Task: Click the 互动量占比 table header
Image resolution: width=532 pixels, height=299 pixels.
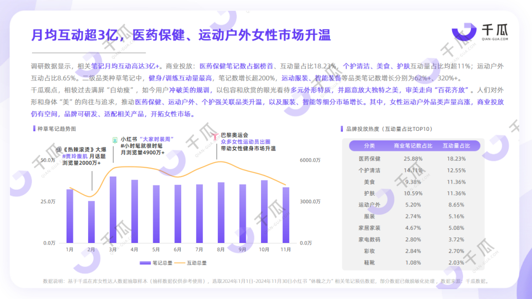Action: click(x=456, y=146)
